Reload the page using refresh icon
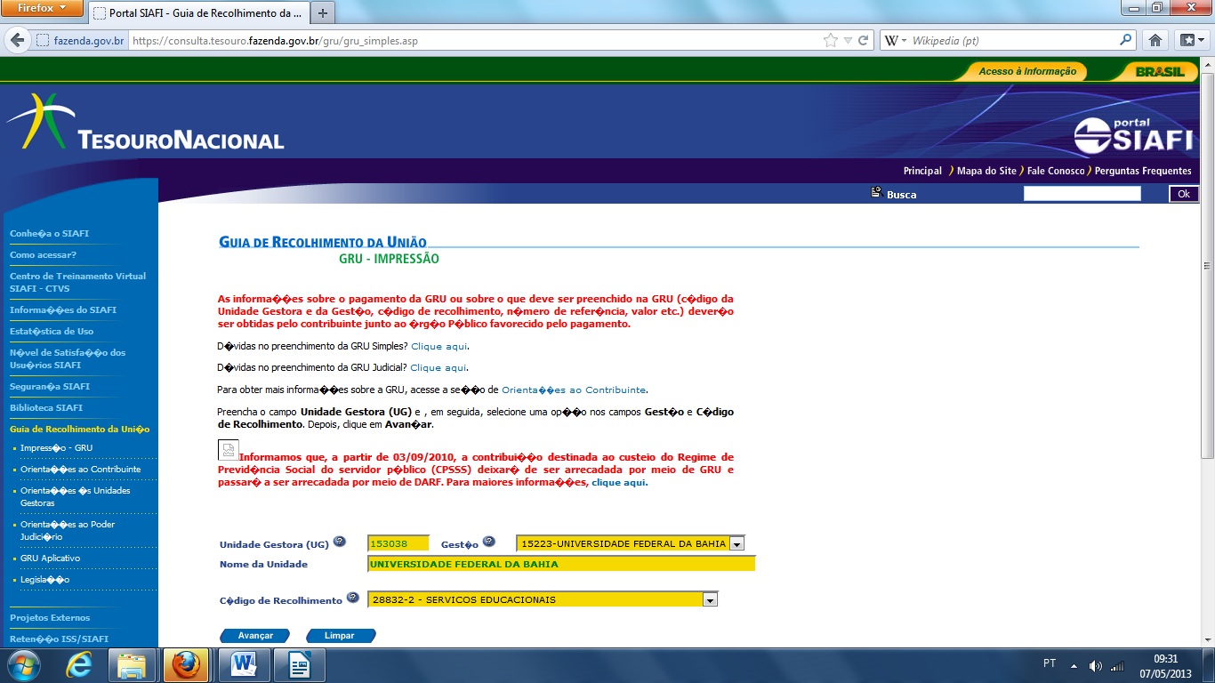 863,41
